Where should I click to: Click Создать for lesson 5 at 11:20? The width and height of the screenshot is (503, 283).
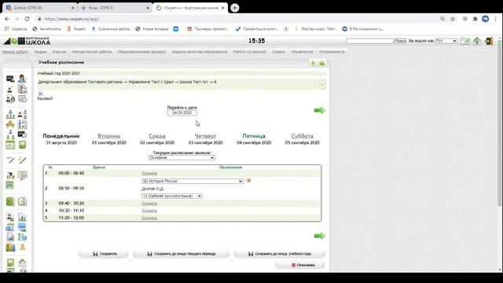(x=149, y=218)
